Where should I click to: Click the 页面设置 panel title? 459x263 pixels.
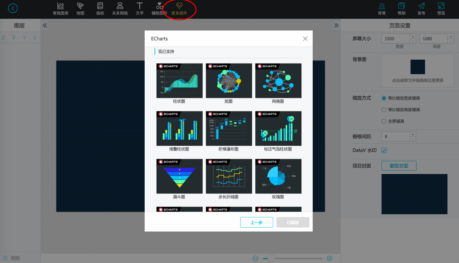click(x=400, y=26)
